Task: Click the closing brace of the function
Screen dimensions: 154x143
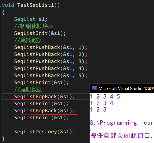Action: click(3, 139)
